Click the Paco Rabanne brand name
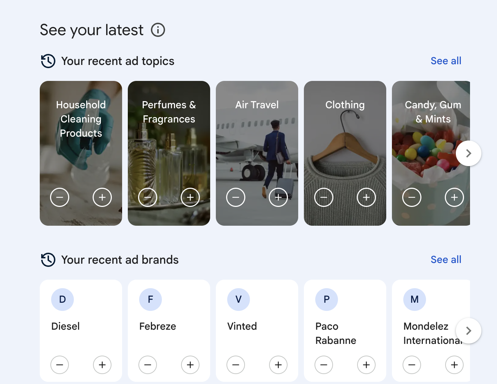The image size is (497, 384). click(335, 333)
